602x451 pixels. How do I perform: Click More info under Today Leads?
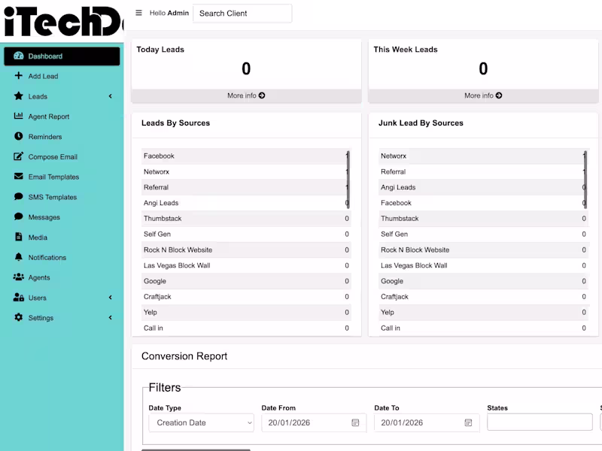[246, 95]
